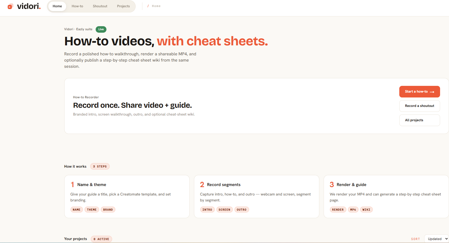This screenshot has height=243, width=449.
Task: Click the BRAND tag
Action: click(x=108, y=210)
